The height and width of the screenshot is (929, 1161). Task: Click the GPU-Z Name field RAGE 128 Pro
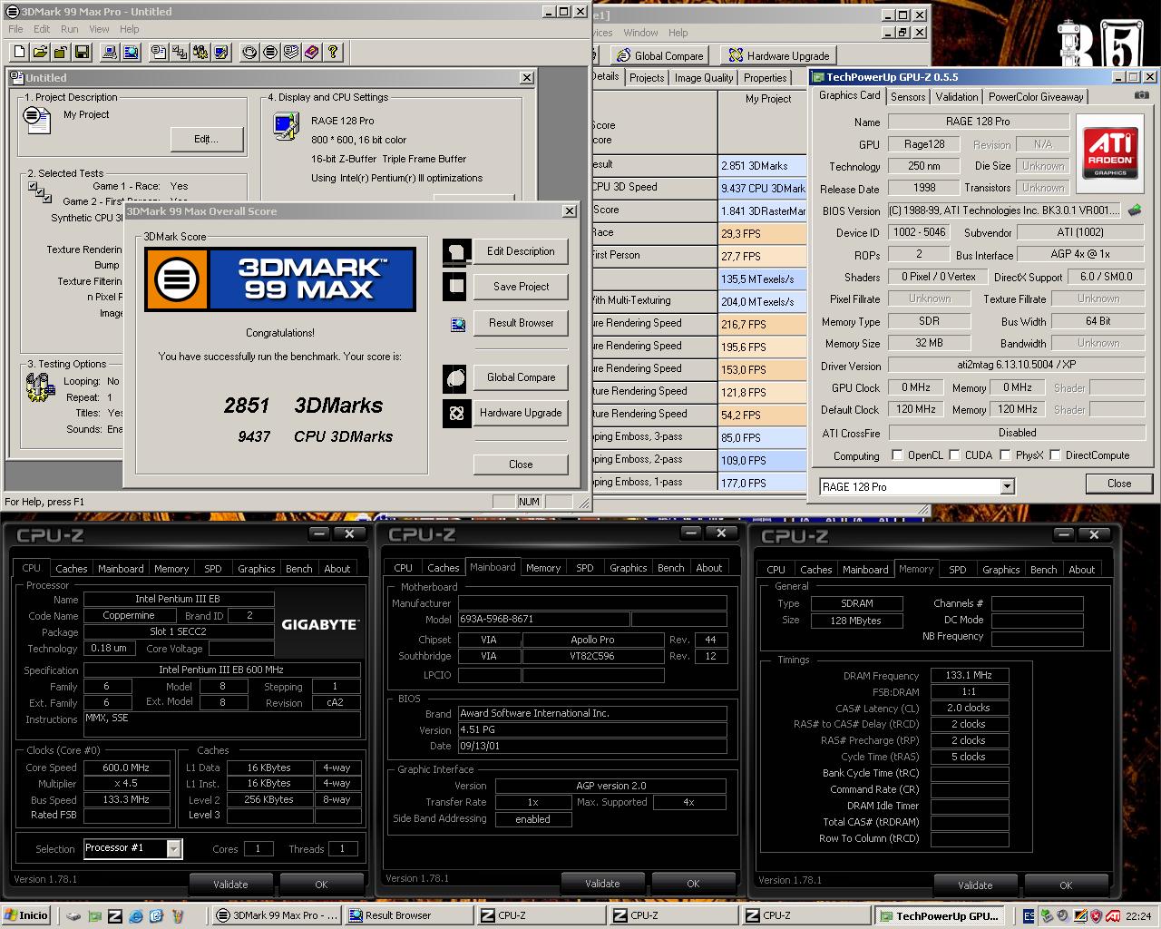point(978,122)
